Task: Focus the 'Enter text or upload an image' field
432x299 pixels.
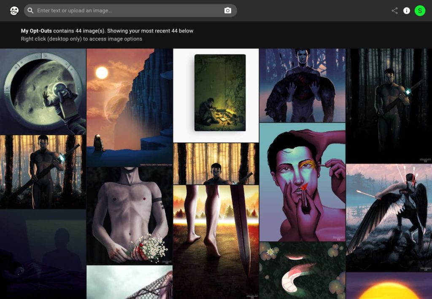Action: pyautogui.click(x=130, y=11)
